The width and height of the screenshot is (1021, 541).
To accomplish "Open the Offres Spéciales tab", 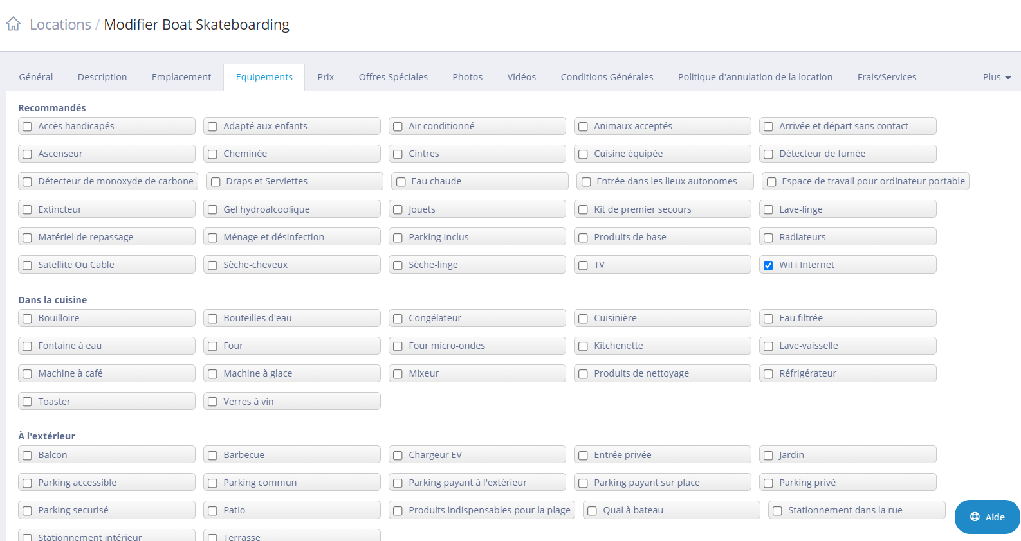I will pos(393,77).
